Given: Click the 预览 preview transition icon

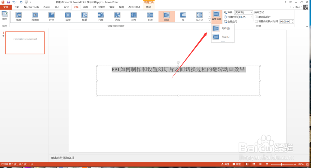Looking at the screenshot, I should pyautogui.click(x=5, y=16).
